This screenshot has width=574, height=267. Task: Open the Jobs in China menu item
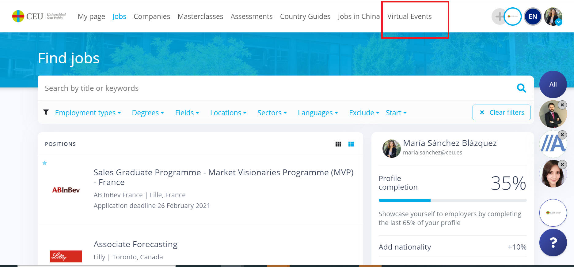pos(359,17)
